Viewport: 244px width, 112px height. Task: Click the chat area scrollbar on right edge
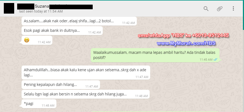coord(243,23)
